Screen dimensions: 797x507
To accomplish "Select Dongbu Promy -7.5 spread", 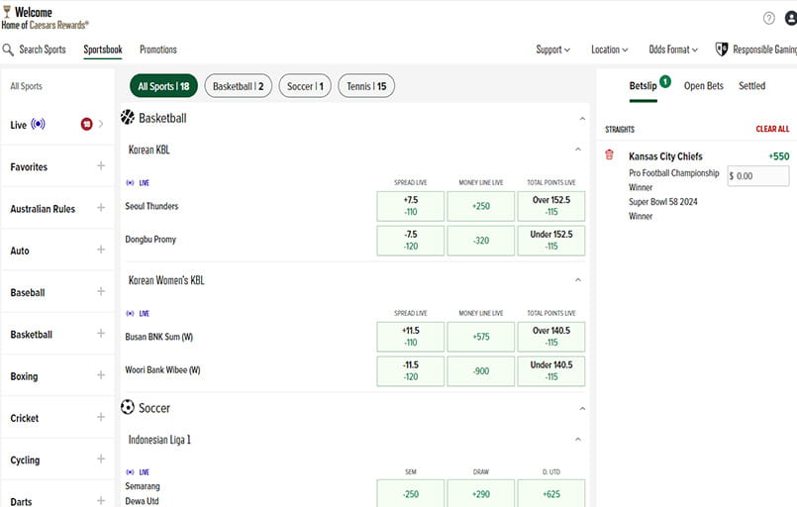I will [411, 240].
